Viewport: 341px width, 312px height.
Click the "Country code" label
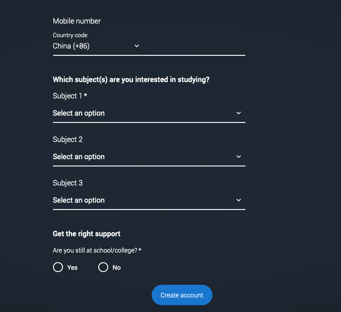pyautogui.click(x=70, y=35)
